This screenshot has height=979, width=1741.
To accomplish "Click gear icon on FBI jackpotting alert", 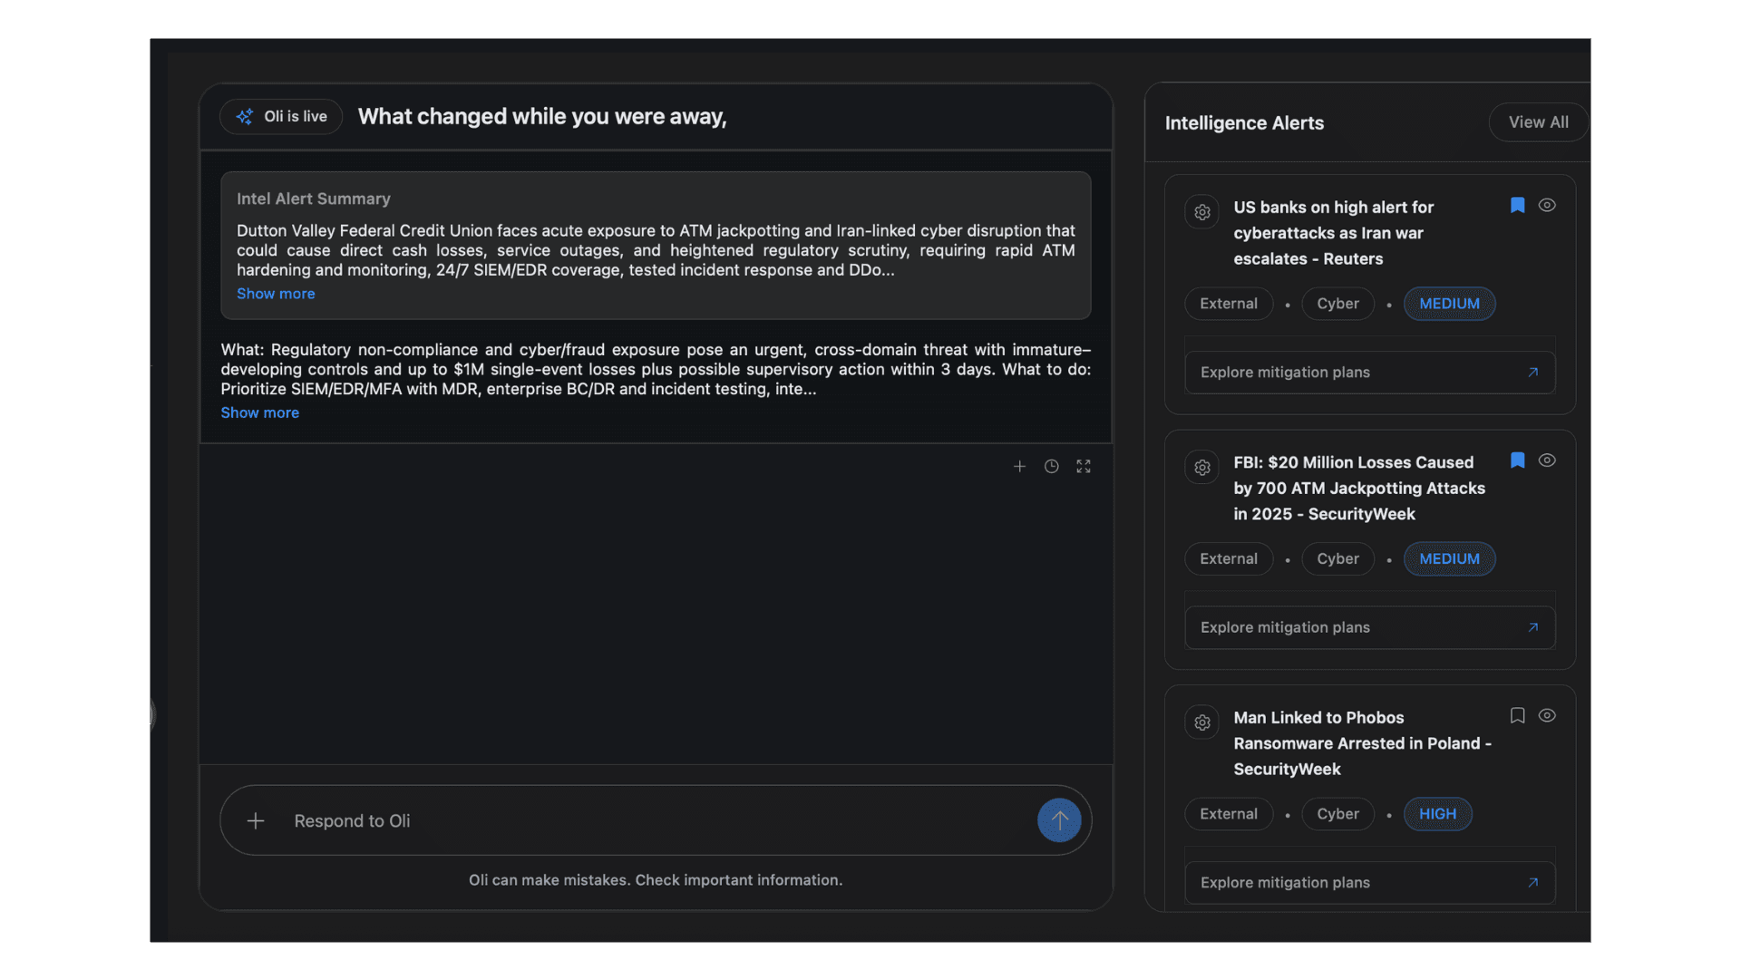I will 1202,468.
